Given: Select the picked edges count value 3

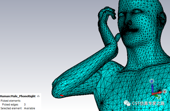Looking at the screenshot, I should click(25, 104).
